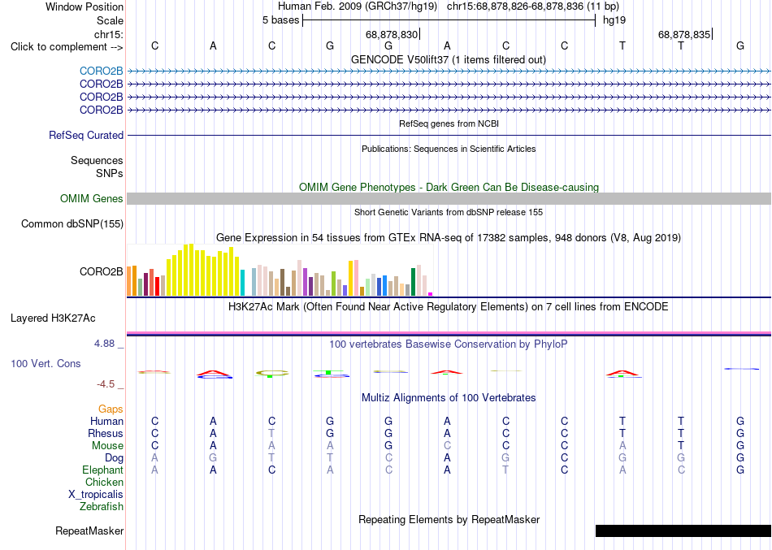Open 'Multiz Alignments of 100 Vertebrates' title
Screen dimensions: 772x550
(449, 397)
